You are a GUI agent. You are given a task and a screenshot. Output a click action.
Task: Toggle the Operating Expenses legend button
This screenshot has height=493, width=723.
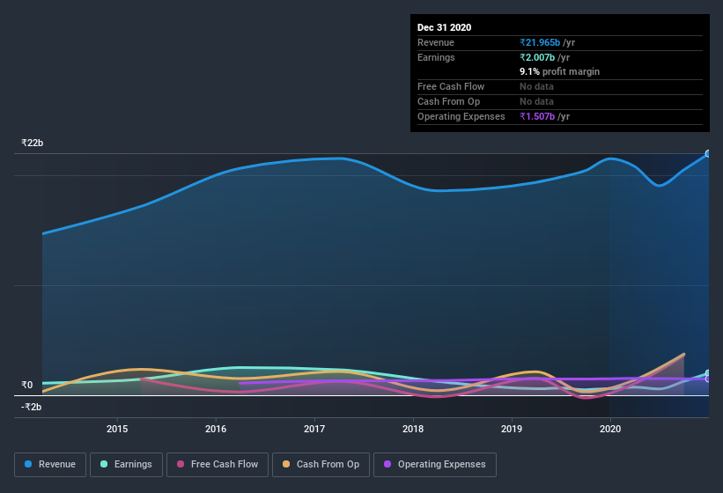pyautogui.click(x=434, y=465)
